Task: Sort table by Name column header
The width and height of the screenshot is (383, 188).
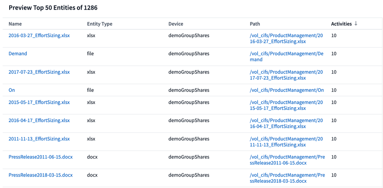Action: 15,24
